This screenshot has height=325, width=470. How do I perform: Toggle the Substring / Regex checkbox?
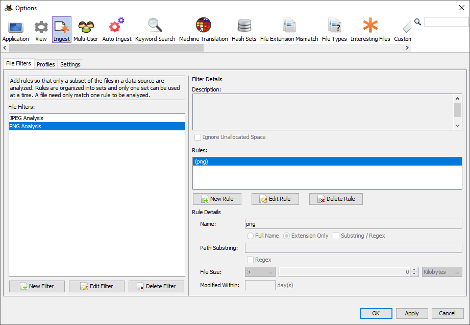point(336,236)
